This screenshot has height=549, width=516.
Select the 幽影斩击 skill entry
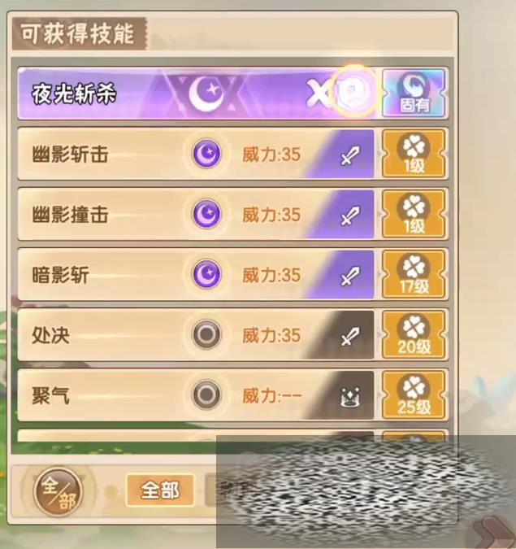point(196,154)
